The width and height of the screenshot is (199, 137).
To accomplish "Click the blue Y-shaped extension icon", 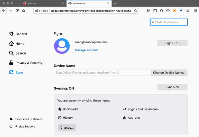I will [181, 11].
